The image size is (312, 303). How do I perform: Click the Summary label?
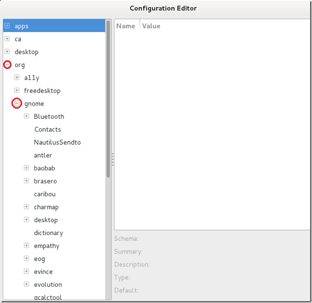[x=128, y=252]
